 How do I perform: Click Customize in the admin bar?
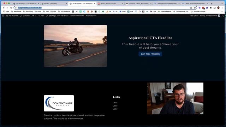(25, 16)
